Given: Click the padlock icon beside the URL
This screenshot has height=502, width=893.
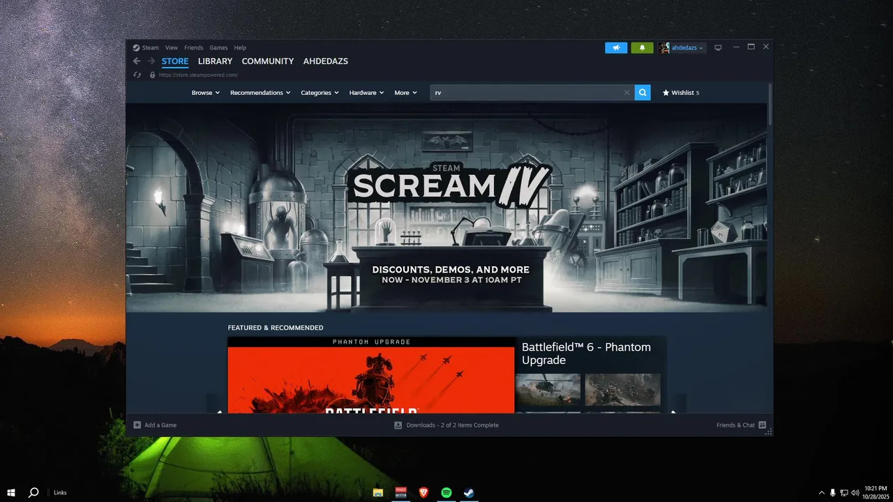Looking at the screenshot, I should tap(152, 75).
